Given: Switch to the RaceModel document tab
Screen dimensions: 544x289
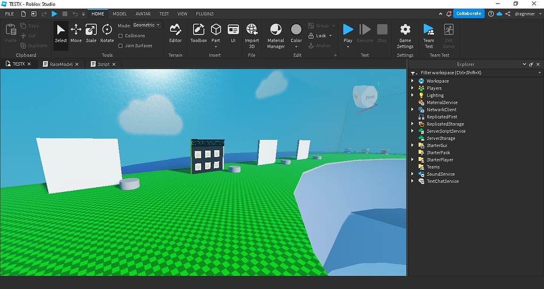Looking at the screenshot, I should click(x=61, y=64).
